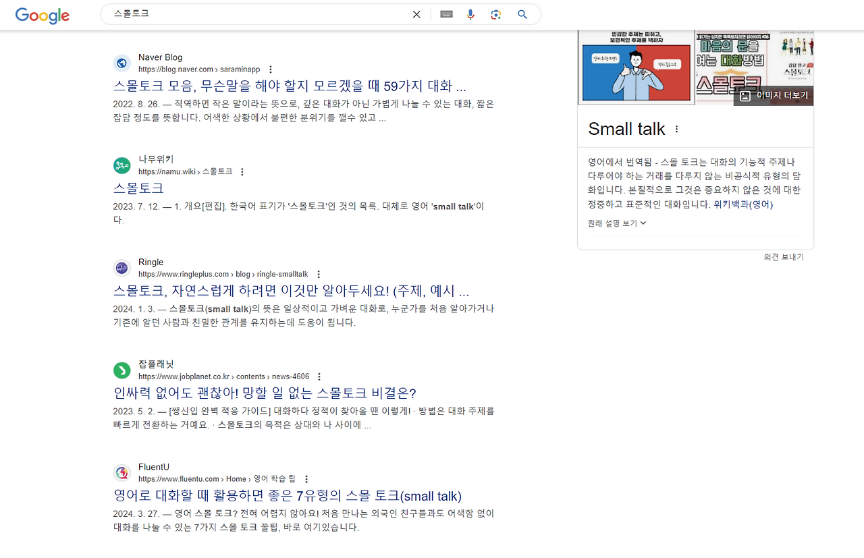
Task: Click the 잡플래닛 green favicon
Action: 122,370
